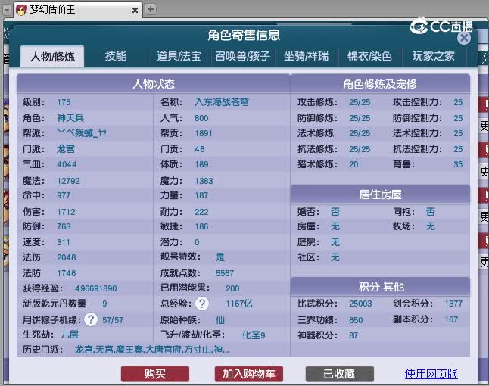Close the 角色寄售信息 dialog
489x386 pixels.
(x=464, y=38)
